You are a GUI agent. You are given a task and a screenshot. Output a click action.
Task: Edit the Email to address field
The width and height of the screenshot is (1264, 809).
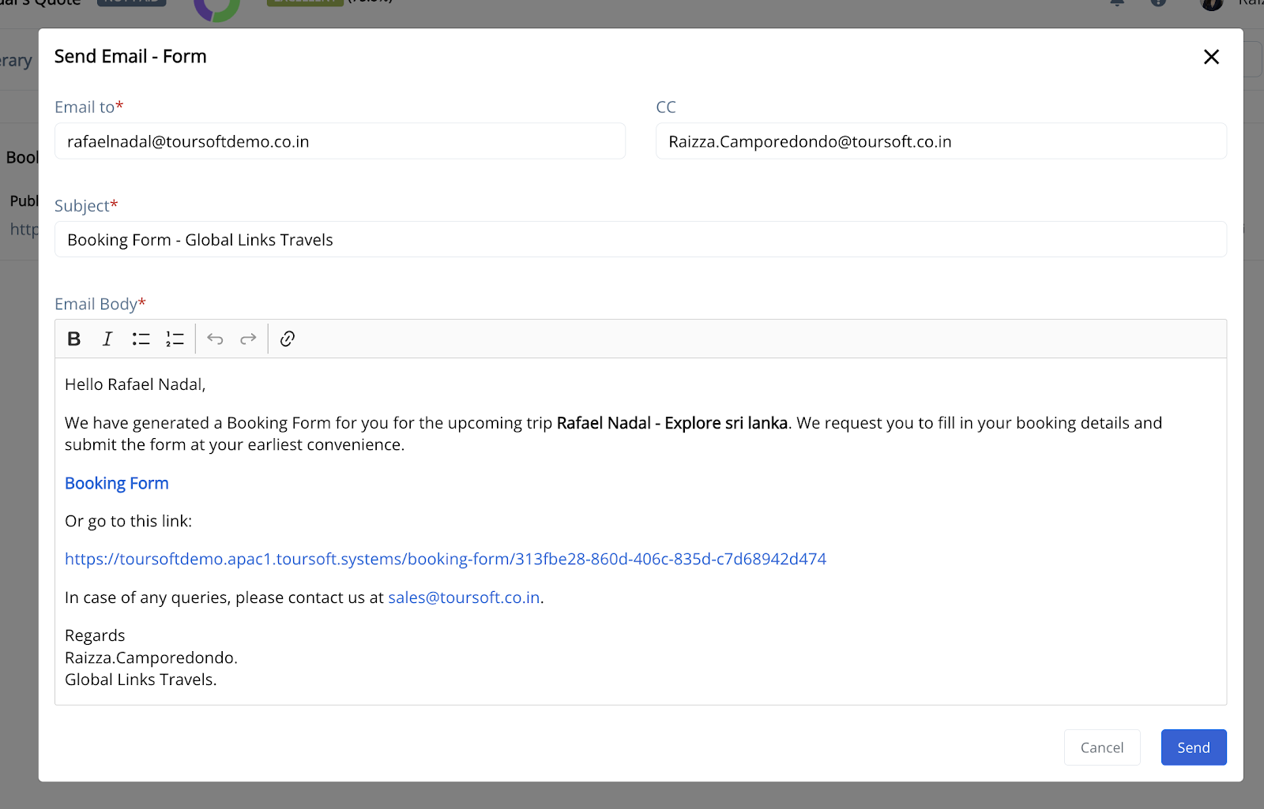(340, 141)
